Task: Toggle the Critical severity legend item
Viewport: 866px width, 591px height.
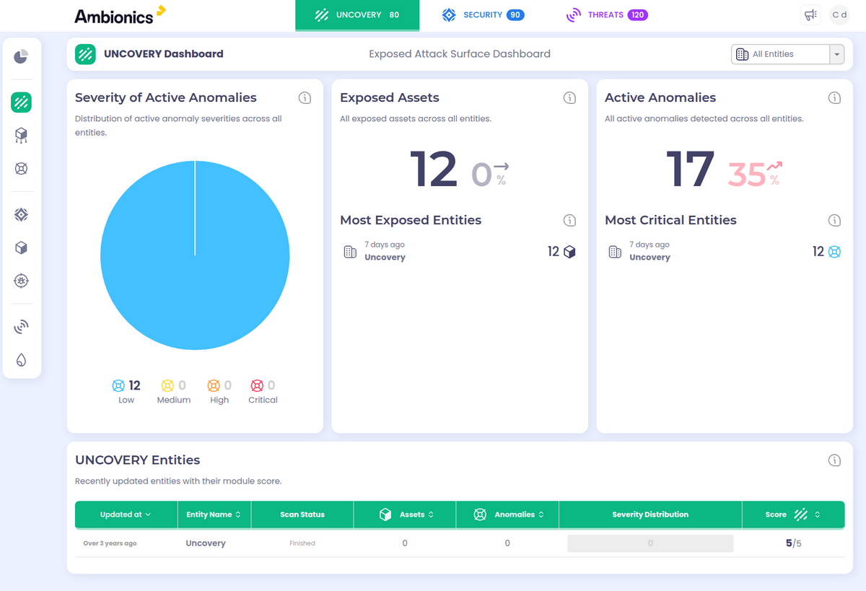Action: coord(262,392)
